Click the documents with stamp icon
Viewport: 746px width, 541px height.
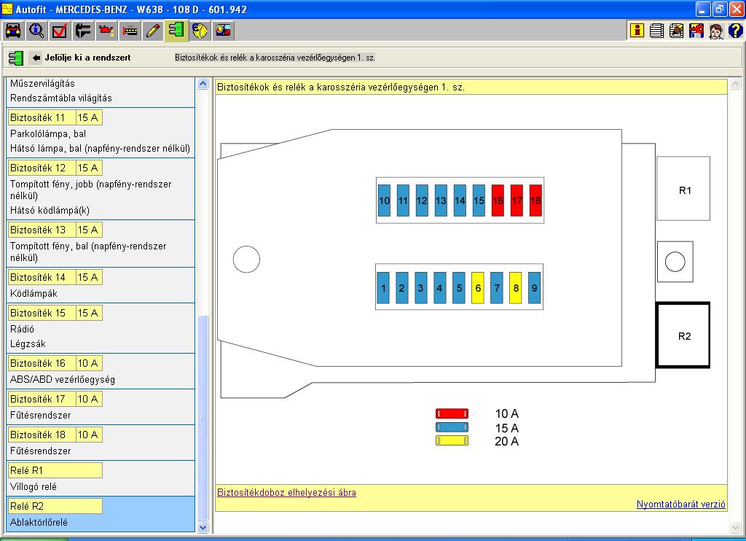[x=676, y=31]
